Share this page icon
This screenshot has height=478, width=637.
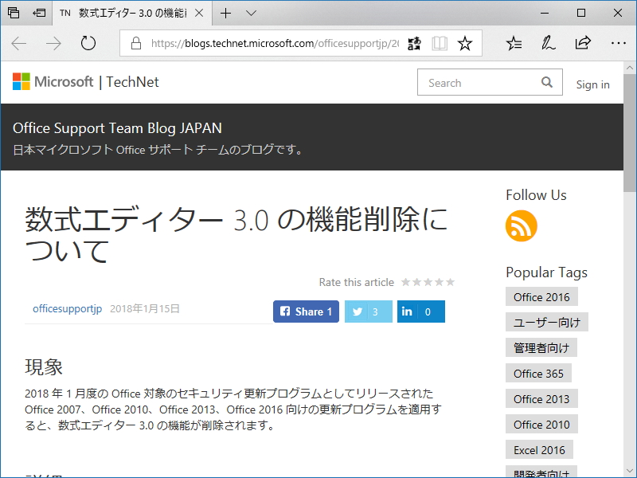coord(583,43)
